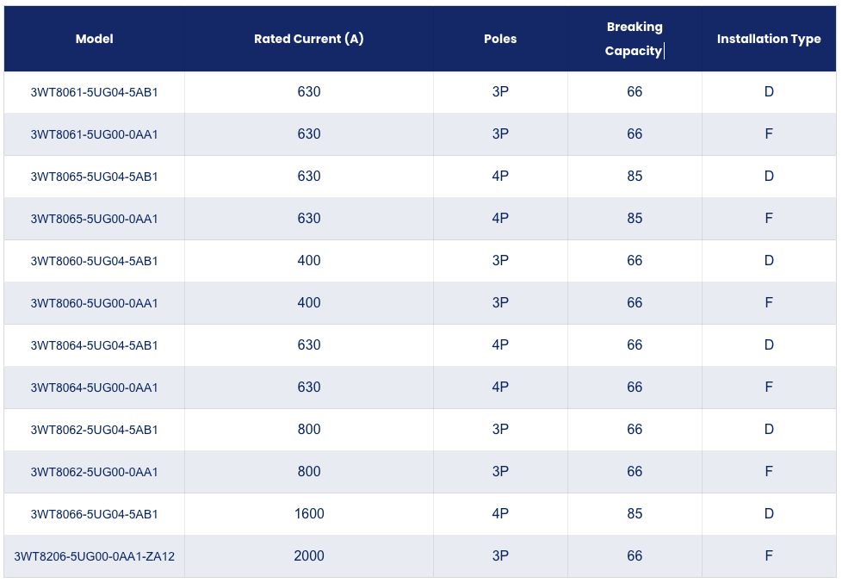The height and width of the screenshot is (583, 842).
Task: Click the Poles column header
Action: pyautogui.click(x=500, y=39)
